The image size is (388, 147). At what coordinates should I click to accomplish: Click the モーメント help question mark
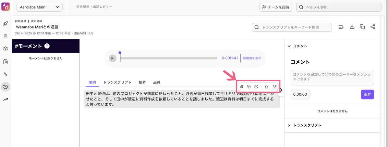47,46
